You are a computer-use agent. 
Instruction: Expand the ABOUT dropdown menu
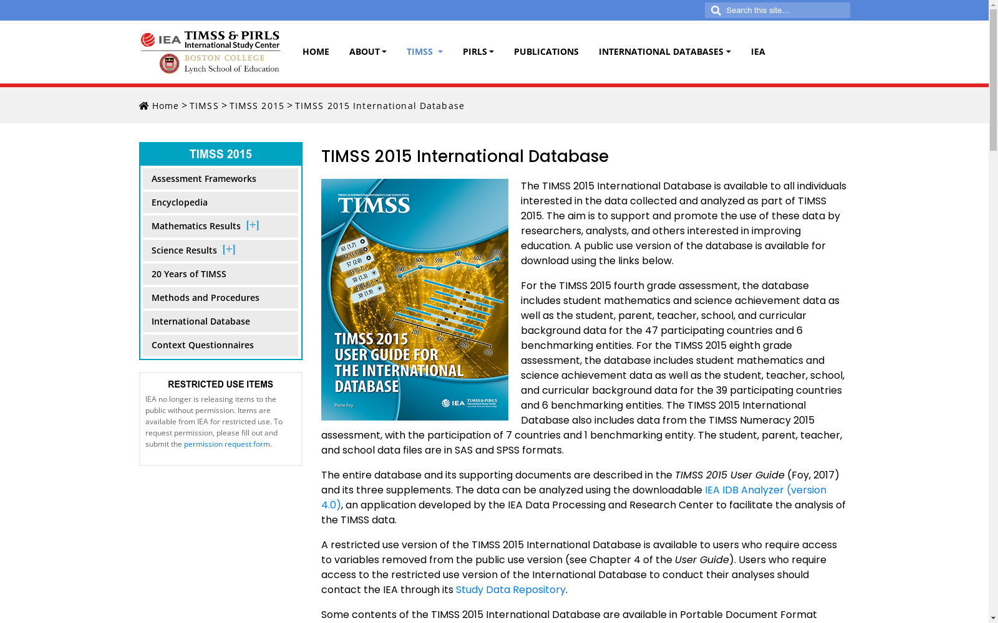[368, 52]
